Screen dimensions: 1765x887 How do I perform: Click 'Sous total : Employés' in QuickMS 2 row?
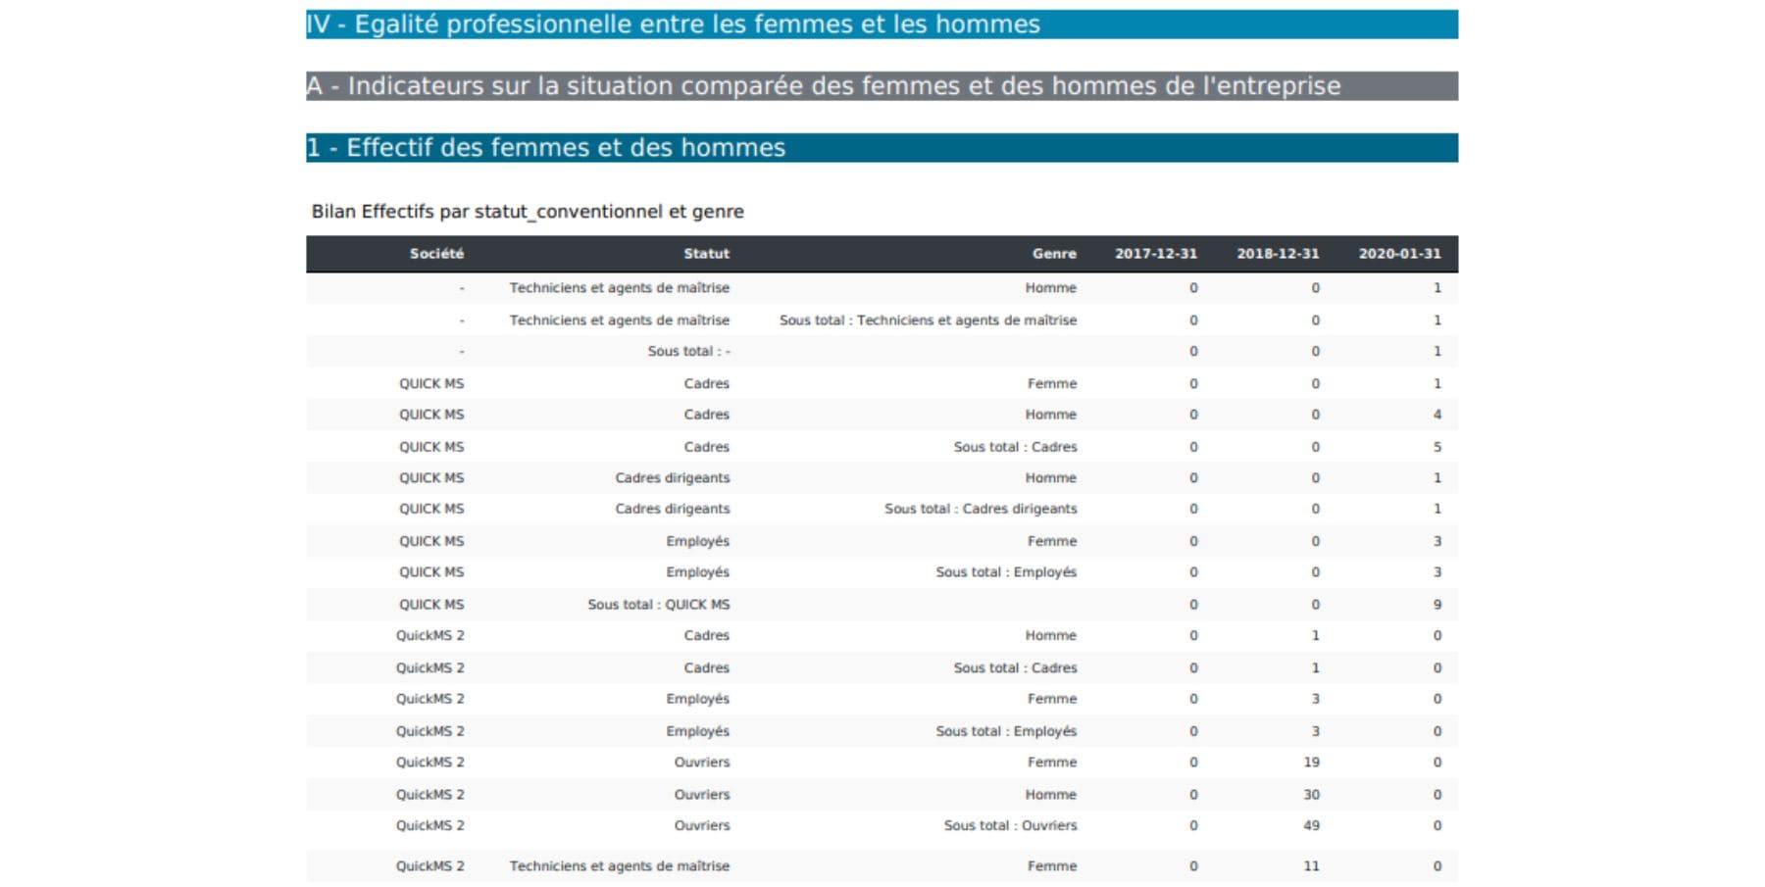(1006, 731)
